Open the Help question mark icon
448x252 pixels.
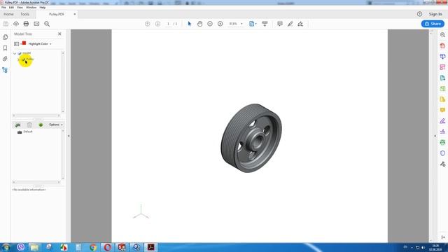coord(419,14)
